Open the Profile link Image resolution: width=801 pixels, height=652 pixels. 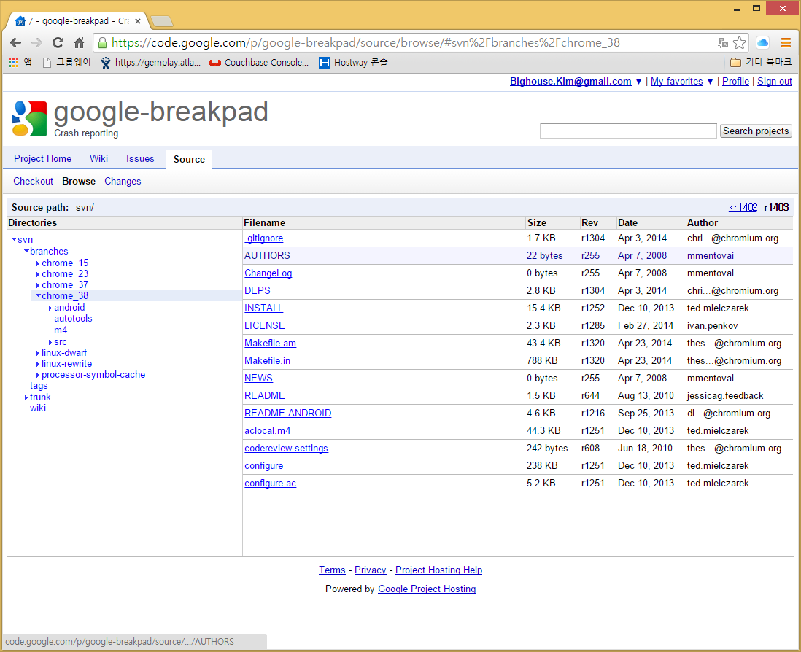[x=735, y=82]
